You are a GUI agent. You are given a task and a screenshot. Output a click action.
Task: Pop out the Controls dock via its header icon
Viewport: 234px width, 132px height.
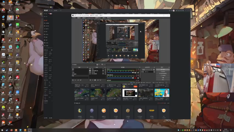click(169, 67)
